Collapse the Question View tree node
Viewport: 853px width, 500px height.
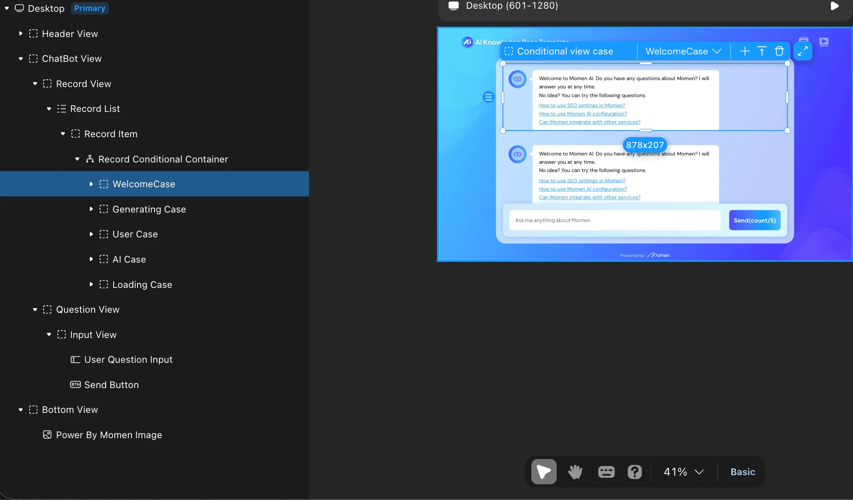pyautogui.click(x=35, y=310)
